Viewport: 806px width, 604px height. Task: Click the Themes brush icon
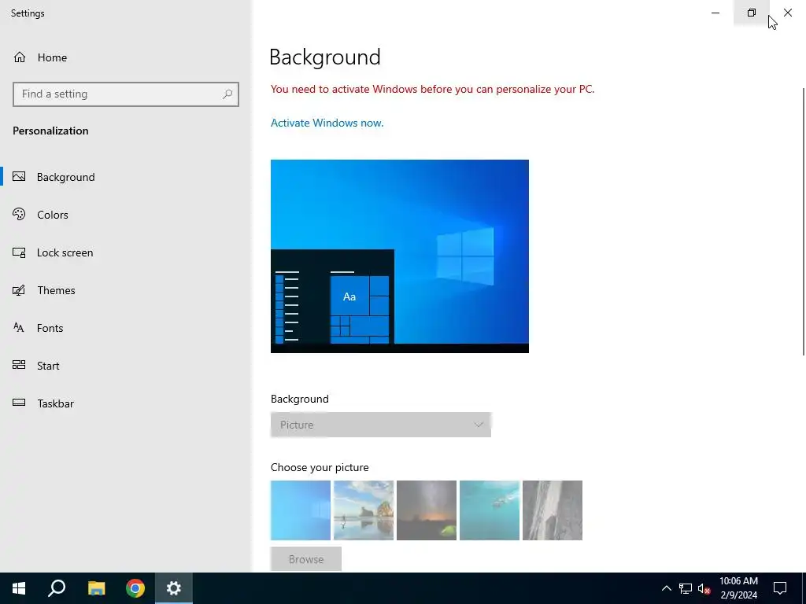tap(19, 290)
